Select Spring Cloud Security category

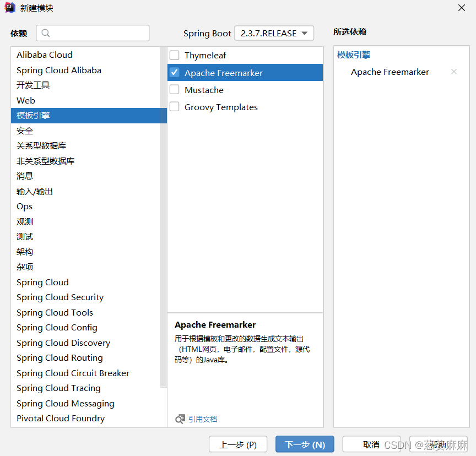pos(85,297)
